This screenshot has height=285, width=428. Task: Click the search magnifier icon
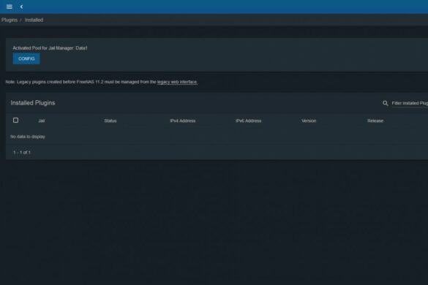click(x=385, y=103)
